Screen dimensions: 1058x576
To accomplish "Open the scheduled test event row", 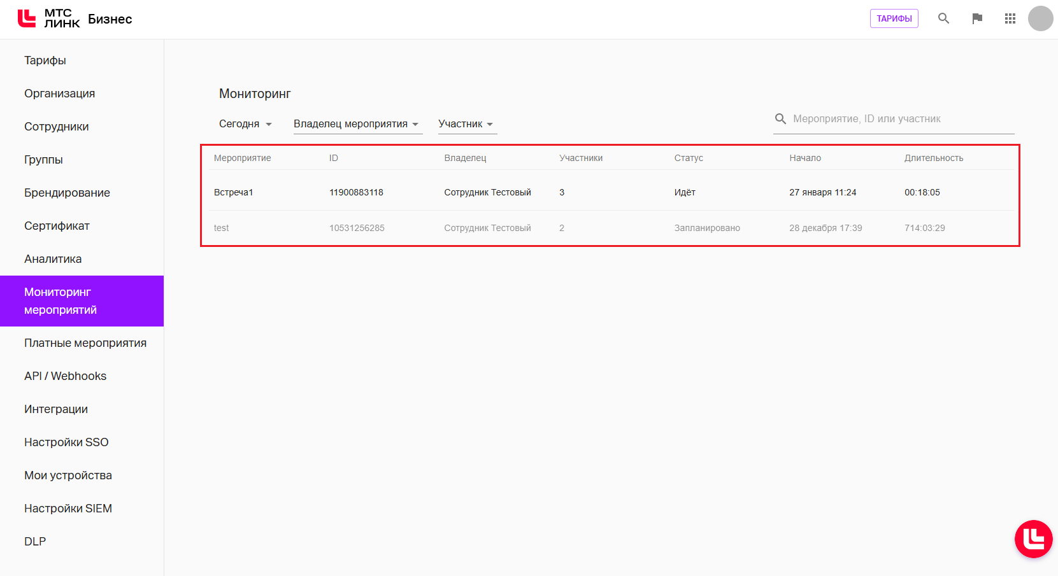I will click(222, 228).
